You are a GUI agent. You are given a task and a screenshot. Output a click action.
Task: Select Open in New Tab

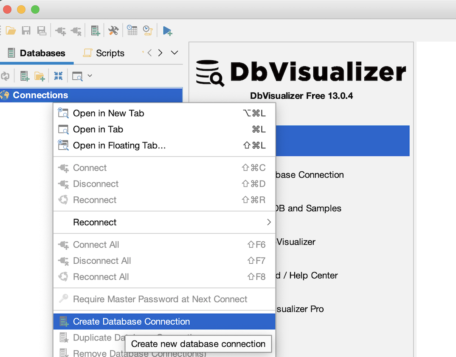tap(108, 113)
